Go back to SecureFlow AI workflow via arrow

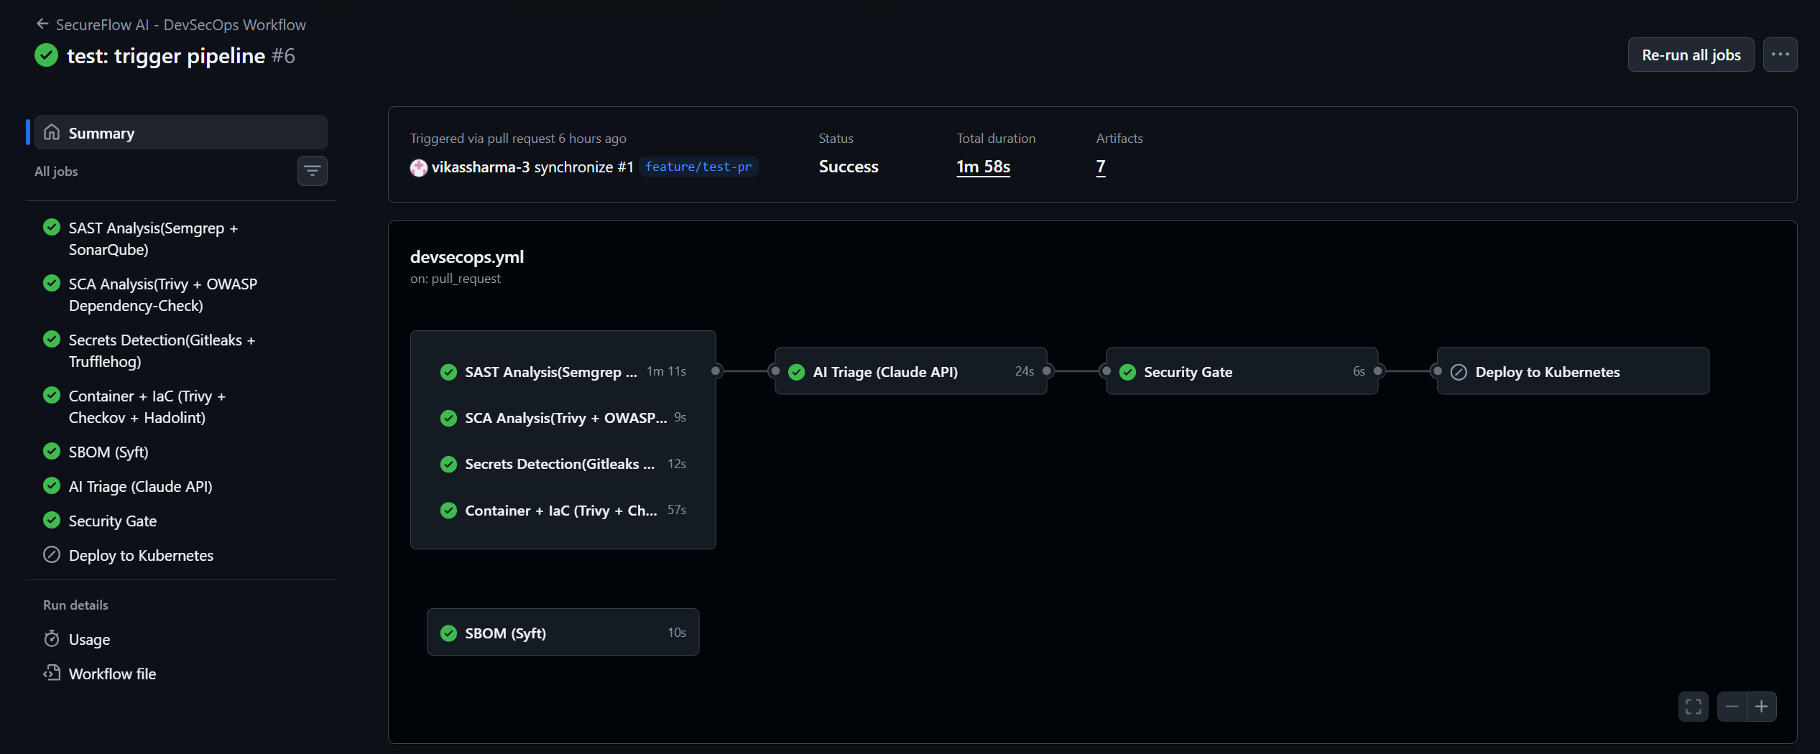click(42, 24)
